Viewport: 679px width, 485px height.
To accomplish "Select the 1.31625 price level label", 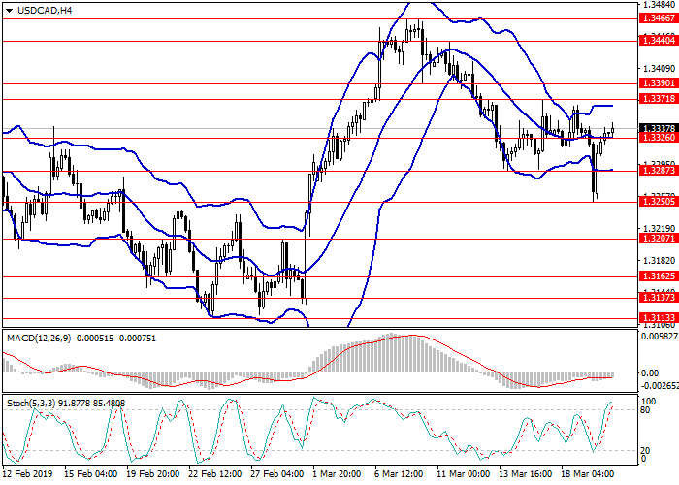I will [x=658, y=276].
